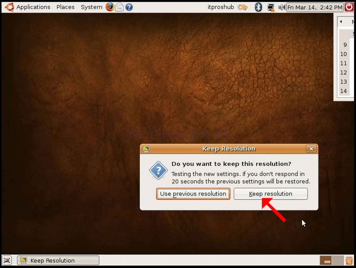Open the Trash icon in bottom panel

tap(349, 260)
